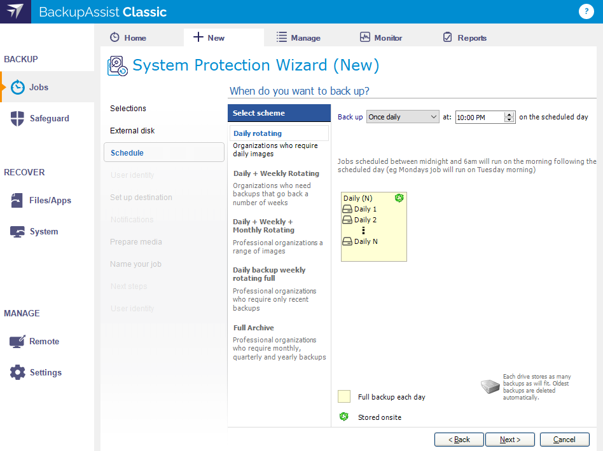
Task: Increase backup time with the up arrow
Action: [x=509, y=114]
